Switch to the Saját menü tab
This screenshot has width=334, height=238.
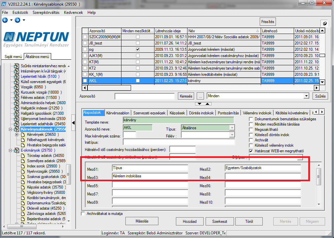click(x=13, y=57)
